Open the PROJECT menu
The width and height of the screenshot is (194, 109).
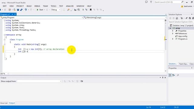coord(20,6)
